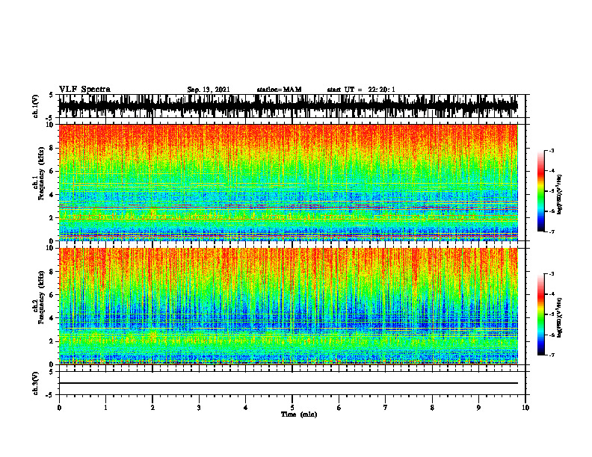Screen dimensions: 592x457
Task: Click the flat ch.3(V) trace line
Action: point(289,383)
